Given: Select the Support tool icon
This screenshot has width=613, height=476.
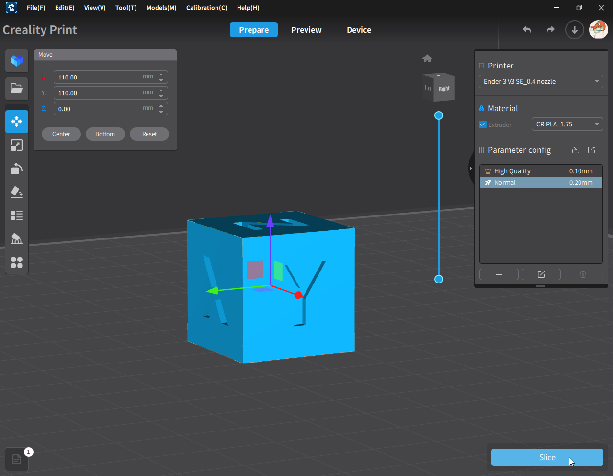Looking at the screenshot, I should click(17, 239).
